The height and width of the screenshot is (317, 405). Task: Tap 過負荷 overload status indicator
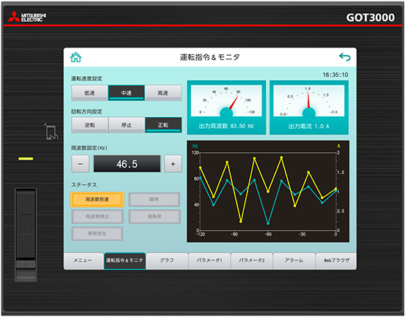click(155, 216)
